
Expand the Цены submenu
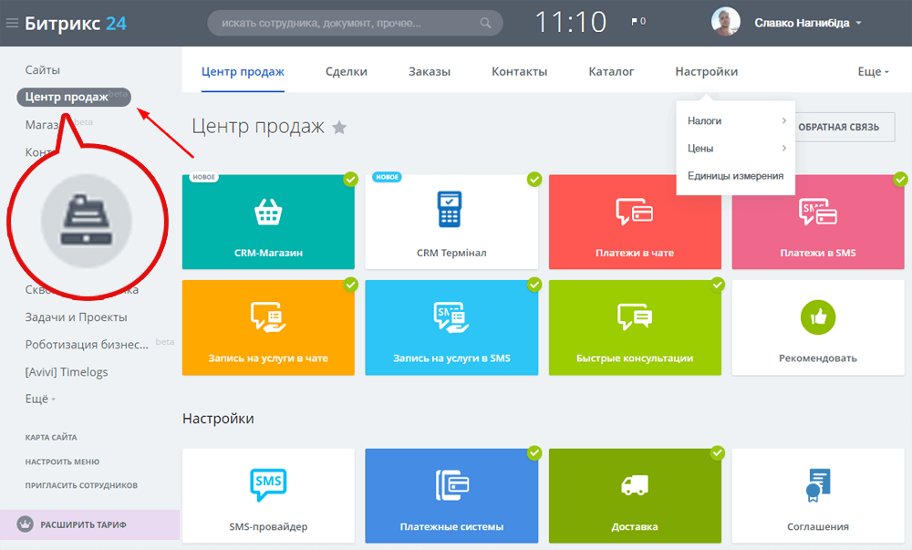736,149
